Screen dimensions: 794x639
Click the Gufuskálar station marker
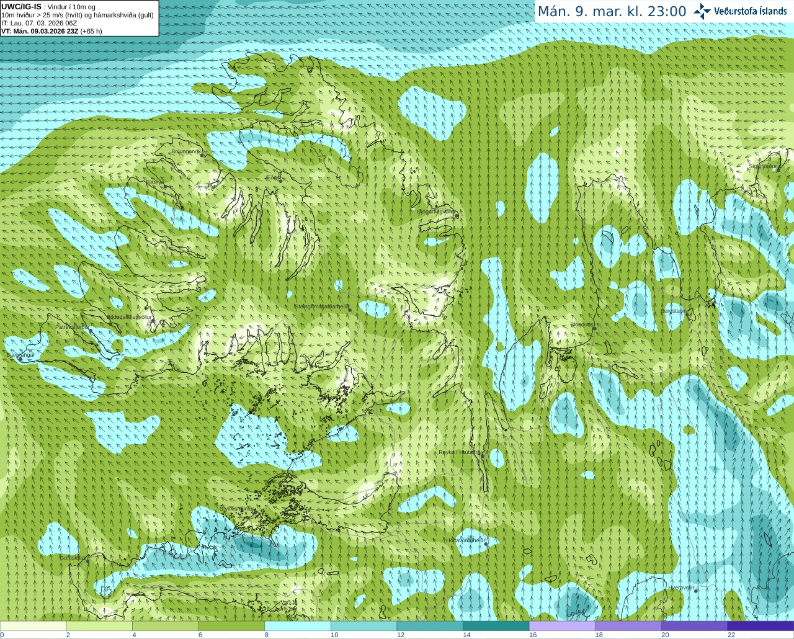[87, 561]
